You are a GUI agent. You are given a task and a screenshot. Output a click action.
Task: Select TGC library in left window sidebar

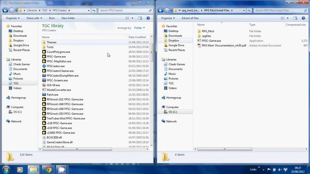click(16, 83)
